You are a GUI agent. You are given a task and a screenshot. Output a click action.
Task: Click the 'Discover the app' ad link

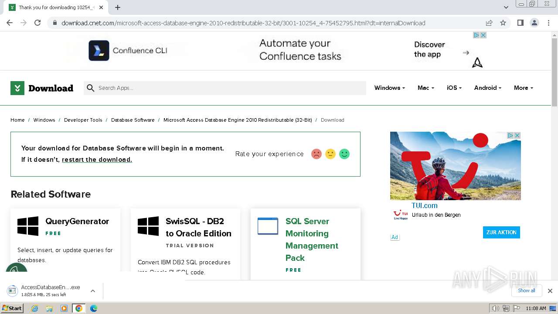pos(429,49)
